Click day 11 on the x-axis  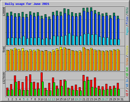tap(46, 99)
